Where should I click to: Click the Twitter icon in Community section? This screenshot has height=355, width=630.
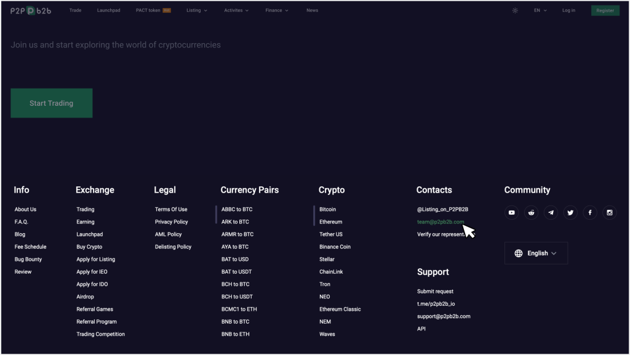pos(570,212)
